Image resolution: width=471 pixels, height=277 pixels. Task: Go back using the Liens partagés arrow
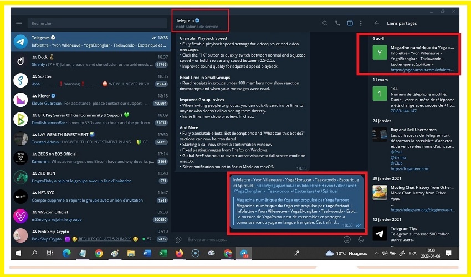[377, 24]
